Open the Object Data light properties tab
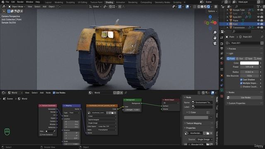 click(x=222, y=90)
